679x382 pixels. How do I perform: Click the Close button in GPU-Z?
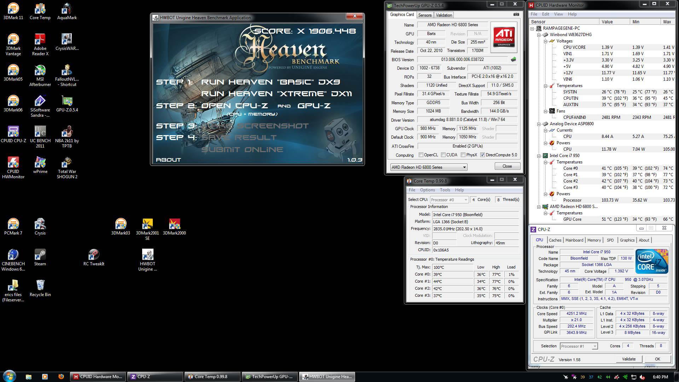[x=507, y=166]
